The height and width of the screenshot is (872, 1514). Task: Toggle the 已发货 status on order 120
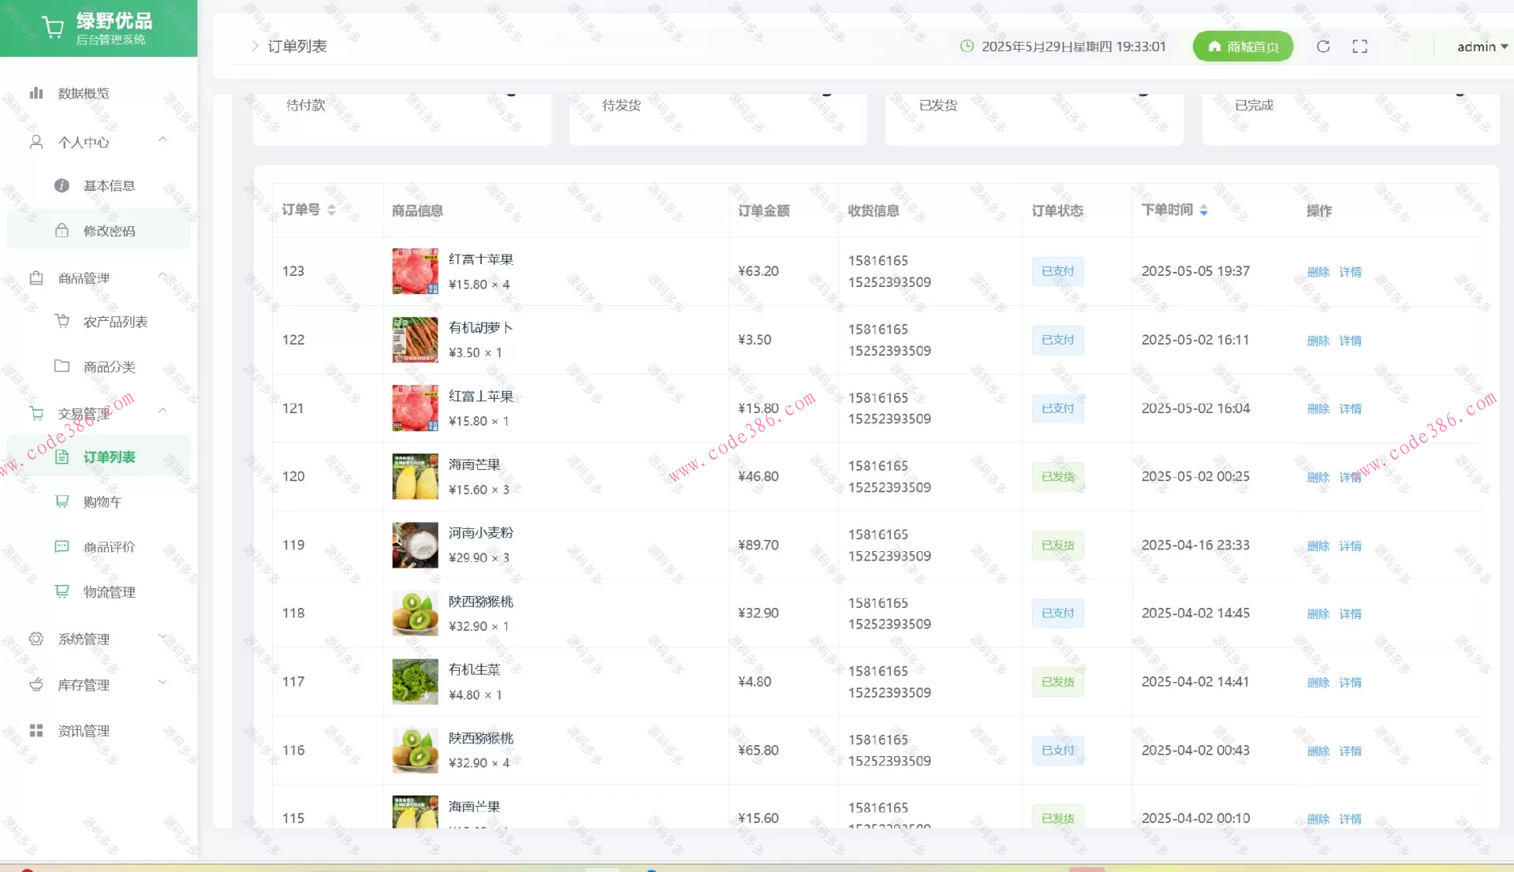click(1057, 476)
